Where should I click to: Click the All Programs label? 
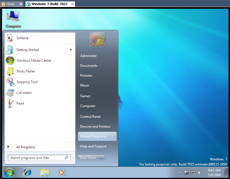[x=25, y=147]
